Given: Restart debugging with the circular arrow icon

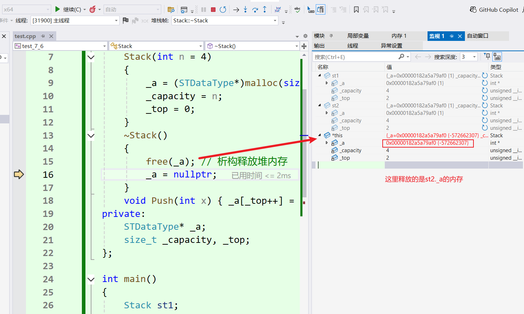Looking at the screenshot, I should (223, 10).
